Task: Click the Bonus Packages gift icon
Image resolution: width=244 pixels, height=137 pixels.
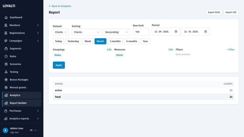Action: tap(6, 79)
